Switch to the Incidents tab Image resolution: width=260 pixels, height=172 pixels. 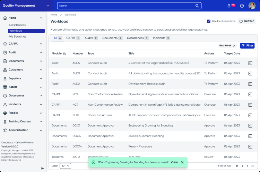coord(162,38)
